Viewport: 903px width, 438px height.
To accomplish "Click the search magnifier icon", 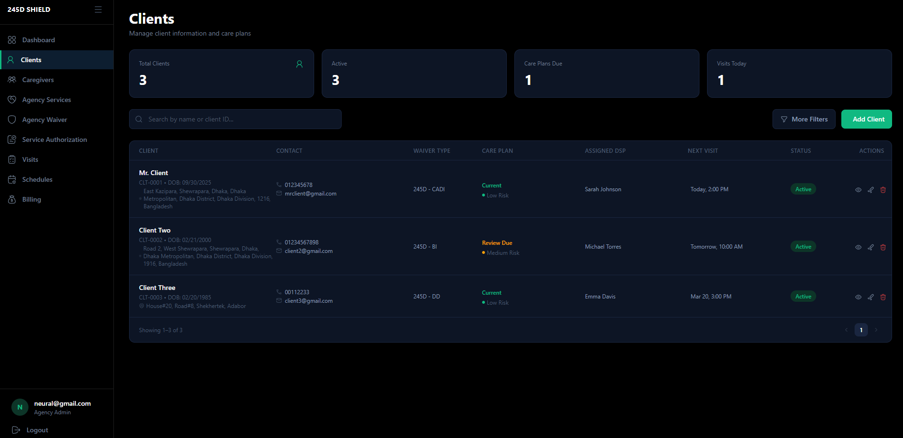I will point(139,119).
